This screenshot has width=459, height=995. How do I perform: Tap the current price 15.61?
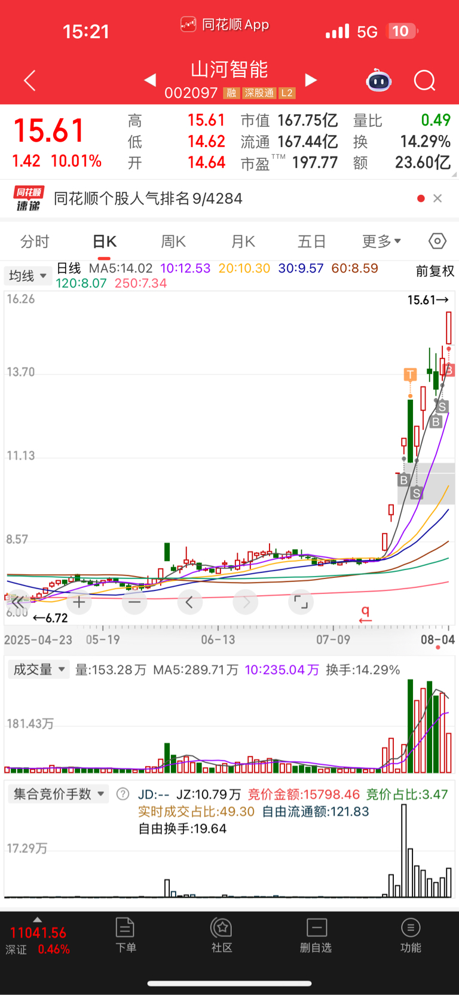coord(49,130)
